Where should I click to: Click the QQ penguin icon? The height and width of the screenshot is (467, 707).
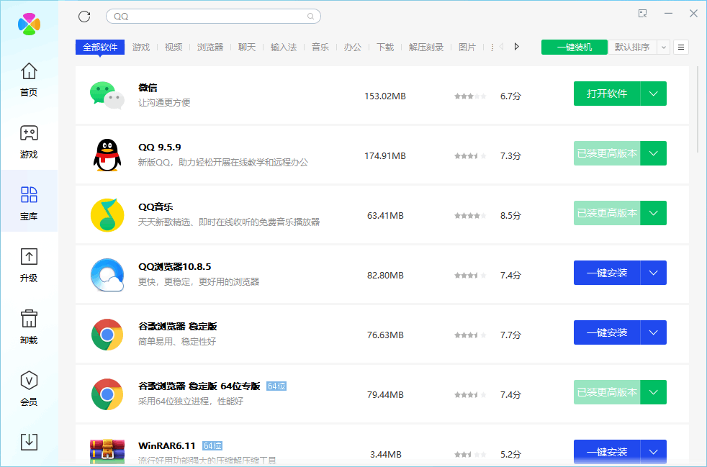click(107, 155)
